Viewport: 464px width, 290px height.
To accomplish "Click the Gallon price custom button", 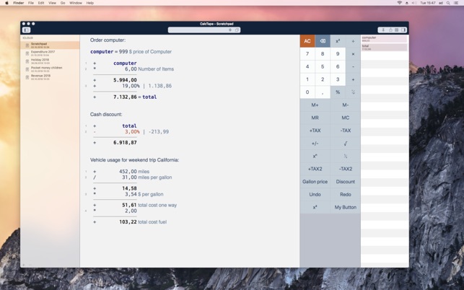I will coord(315,182).
